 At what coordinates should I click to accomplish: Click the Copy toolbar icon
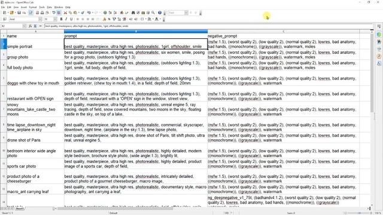pyautogui.click(x=71, y=13)
